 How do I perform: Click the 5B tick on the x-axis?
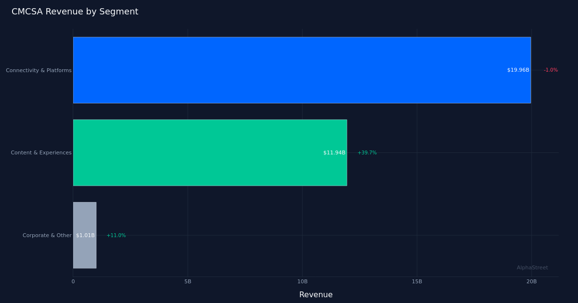[188, 282]
